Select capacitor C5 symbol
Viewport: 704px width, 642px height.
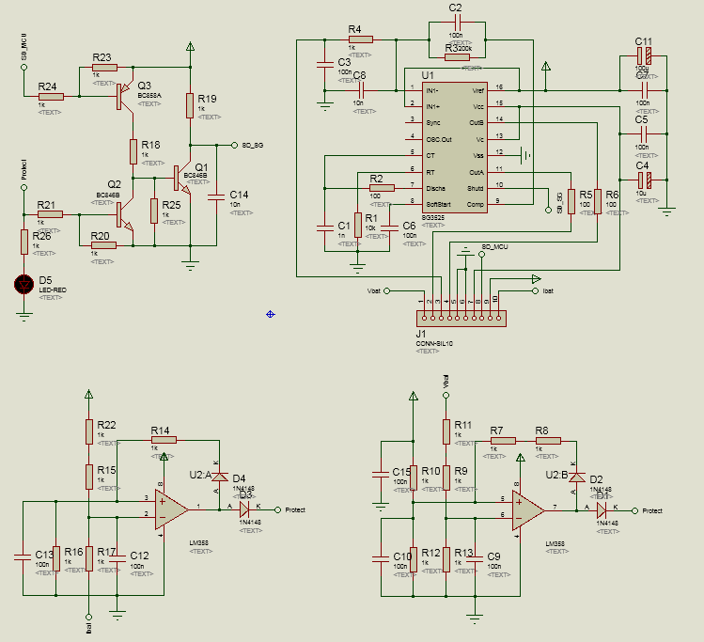click(x=644, y=133)
